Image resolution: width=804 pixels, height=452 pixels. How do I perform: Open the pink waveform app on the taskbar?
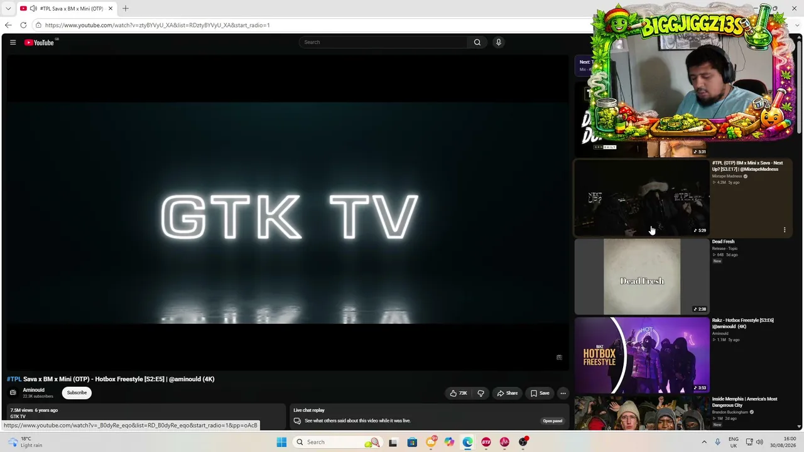pyautogui.click(x=504, y=442)
